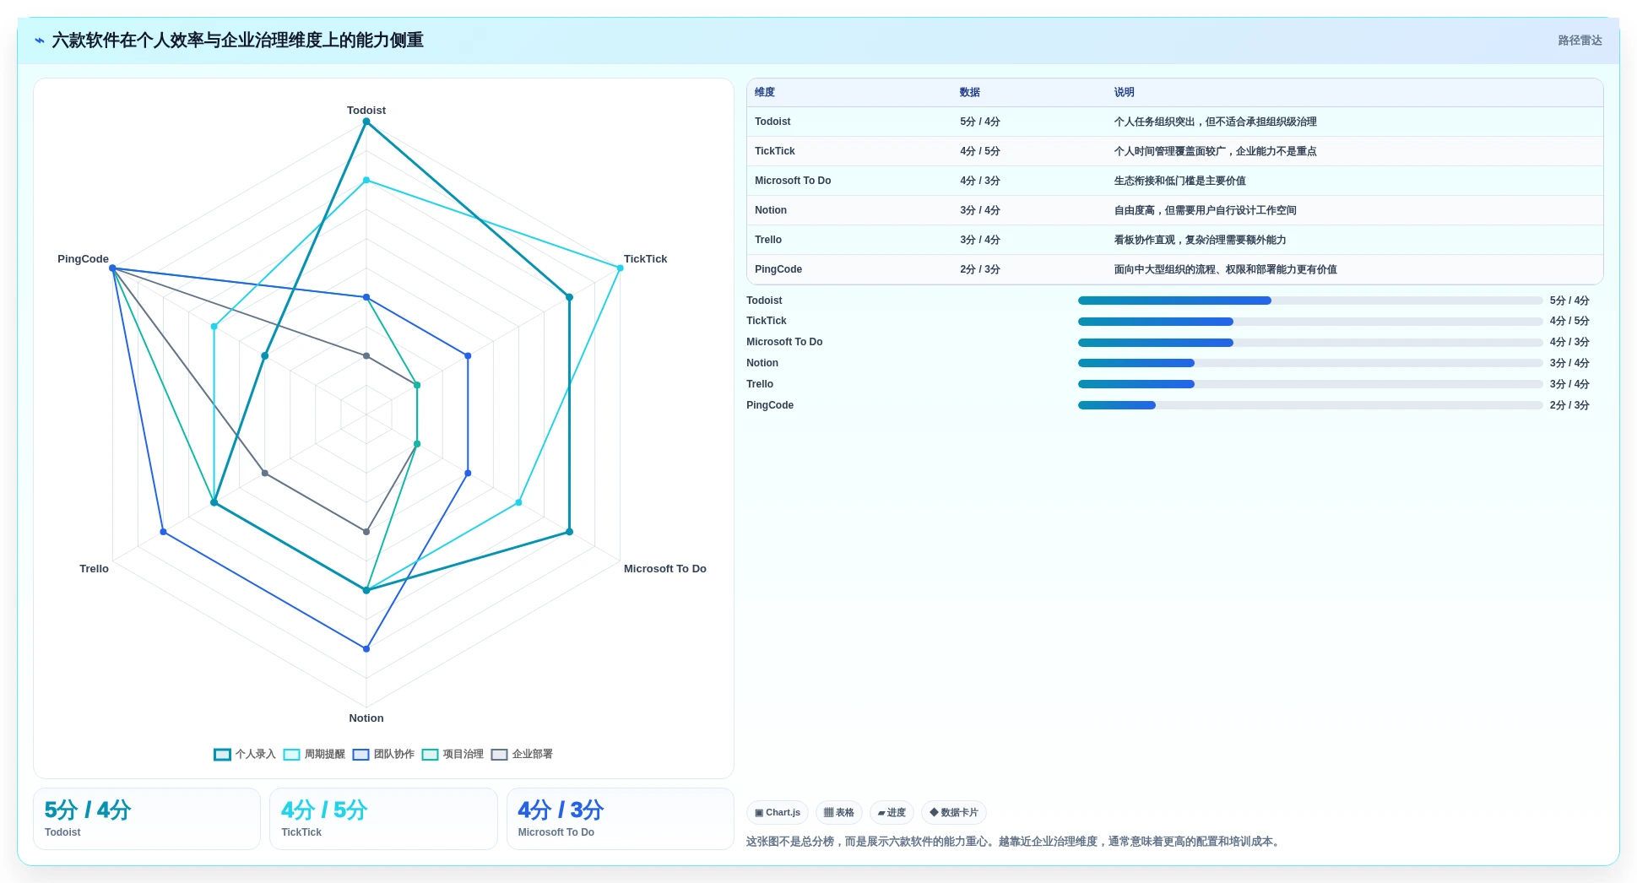Click the 5分 / 4分 Todoist data card
Viewport: 1637px width, 883px height.
coord(147,819)
